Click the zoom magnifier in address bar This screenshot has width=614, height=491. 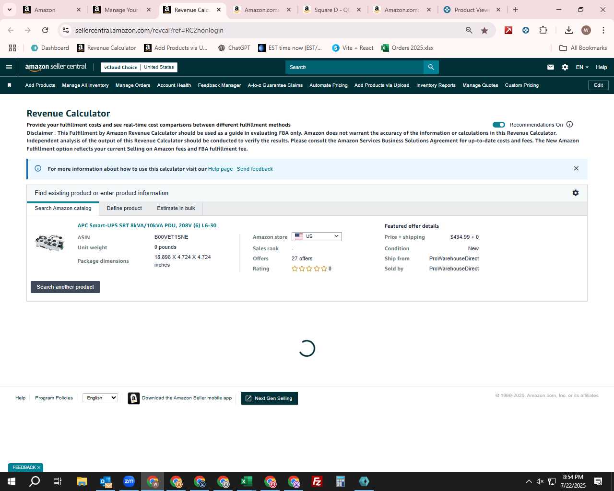tap(469, 30)
